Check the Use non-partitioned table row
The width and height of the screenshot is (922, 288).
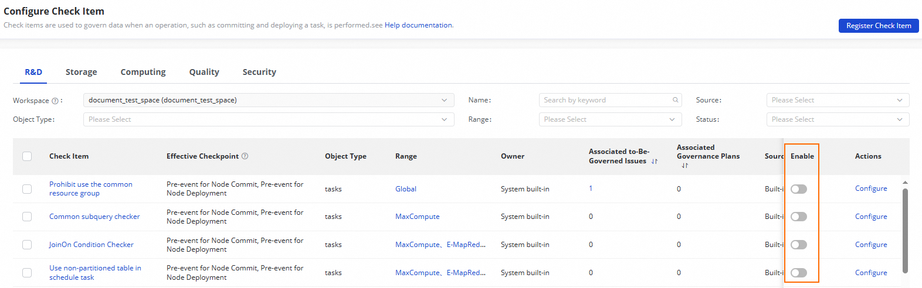click(27, 273)
